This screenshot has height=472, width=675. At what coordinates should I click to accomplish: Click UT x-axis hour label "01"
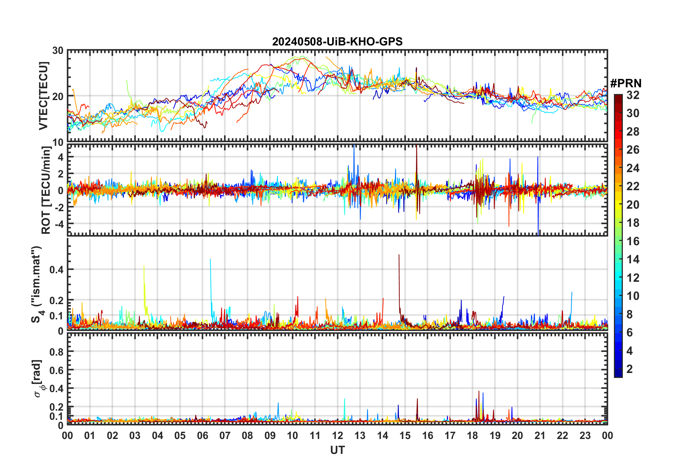90,435
